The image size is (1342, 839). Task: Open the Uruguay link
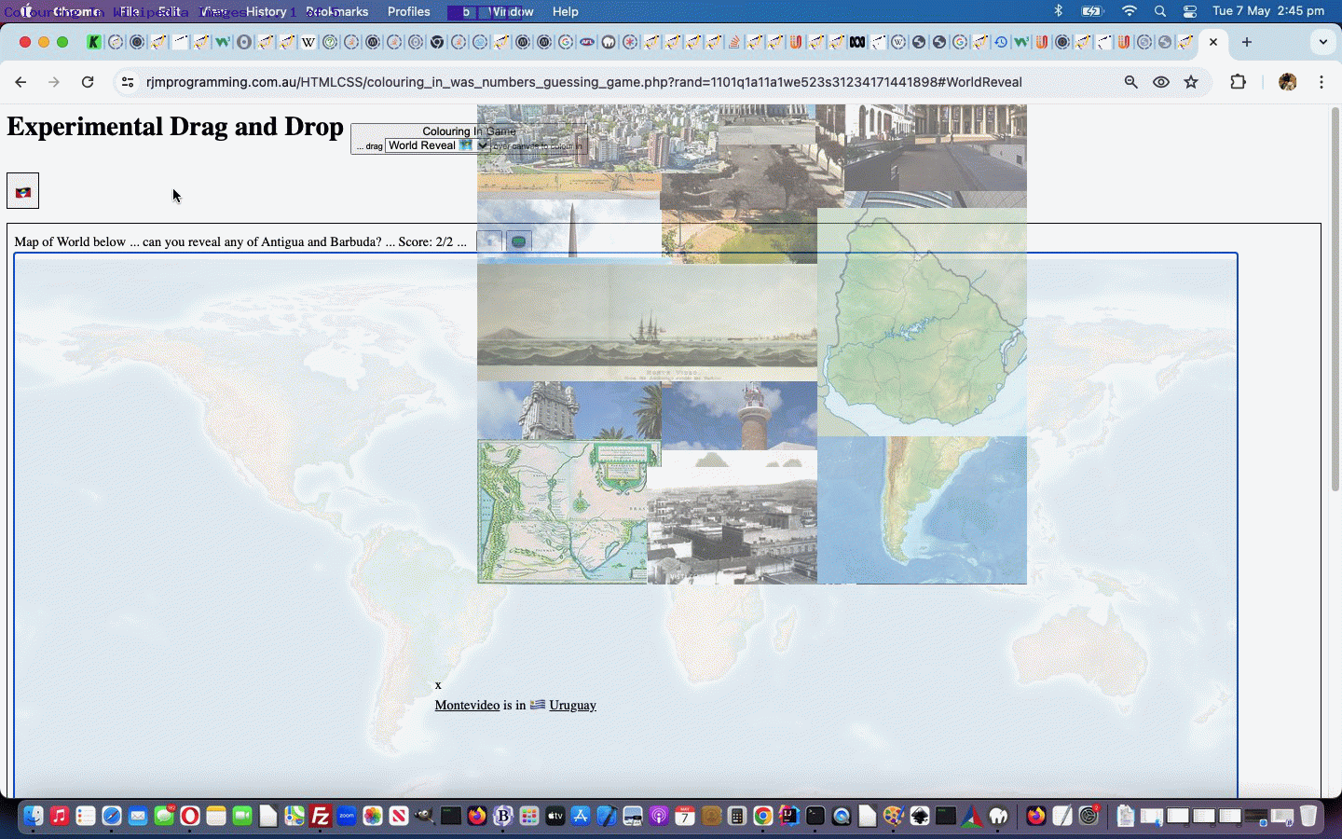[x=572, y=706]
